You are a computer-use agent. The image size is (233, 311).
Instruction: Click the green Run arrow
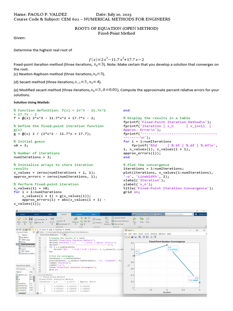pyautogui.click(x=134, y=219)
